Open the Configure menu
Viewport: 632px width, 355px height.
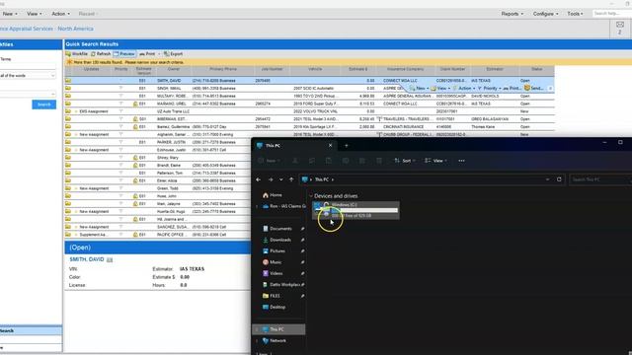[x=545, y=14]
